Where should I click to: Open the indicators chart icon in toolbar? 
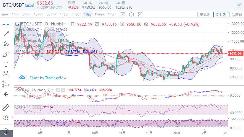[x=123, y=14]
